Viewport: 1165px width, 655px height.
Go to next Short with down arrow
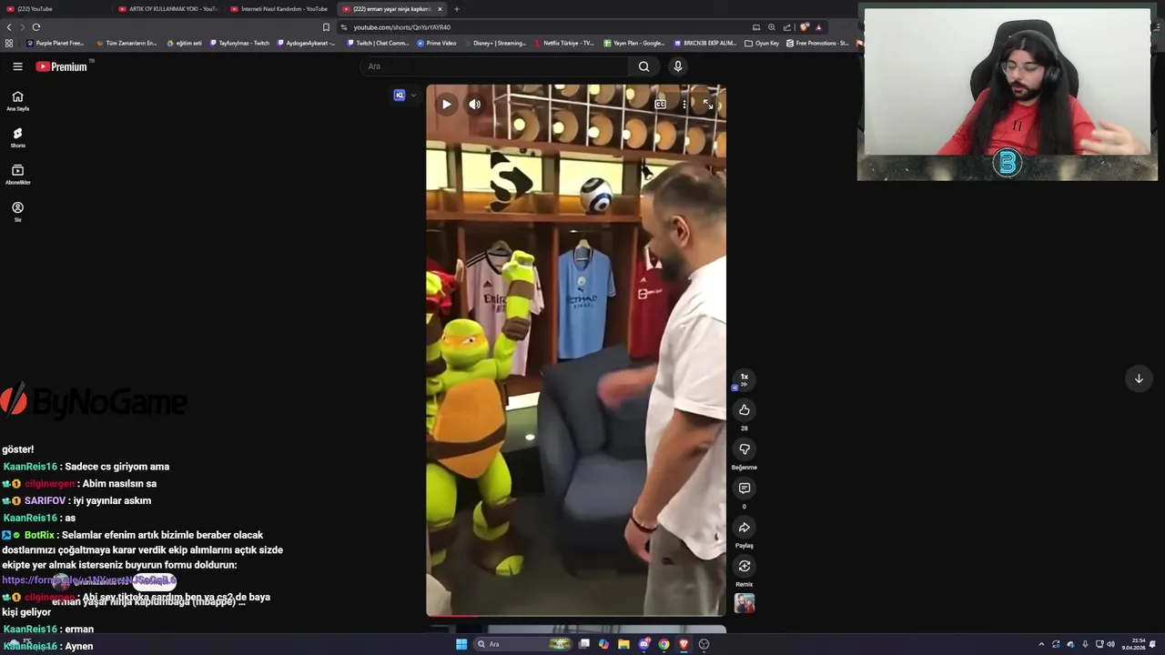click(1139, 379)
